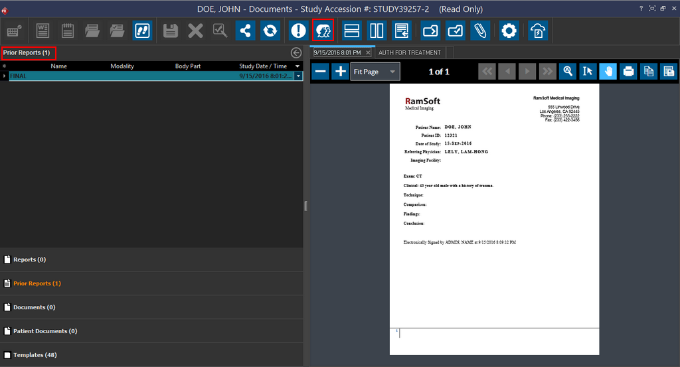
Task: Expand the Templates (48) section
Action: coord(35,355)
